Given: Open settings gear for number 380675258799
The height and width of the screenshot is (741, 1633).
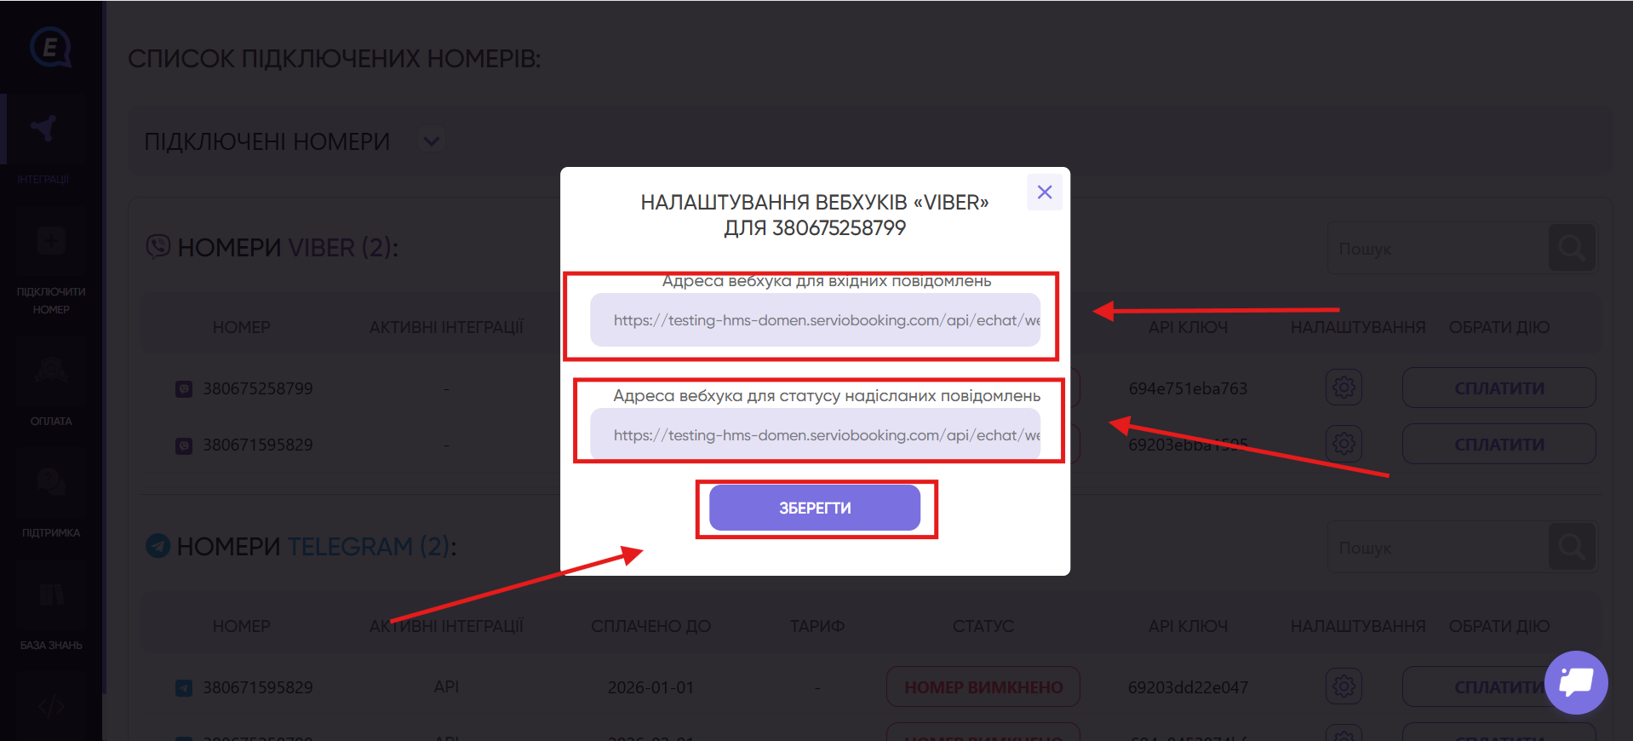Looking at the screenshot, I should [x=1344, y=388].
